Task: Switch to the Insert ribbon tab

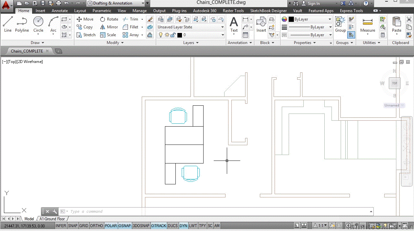Action: (x=41, y=11)
